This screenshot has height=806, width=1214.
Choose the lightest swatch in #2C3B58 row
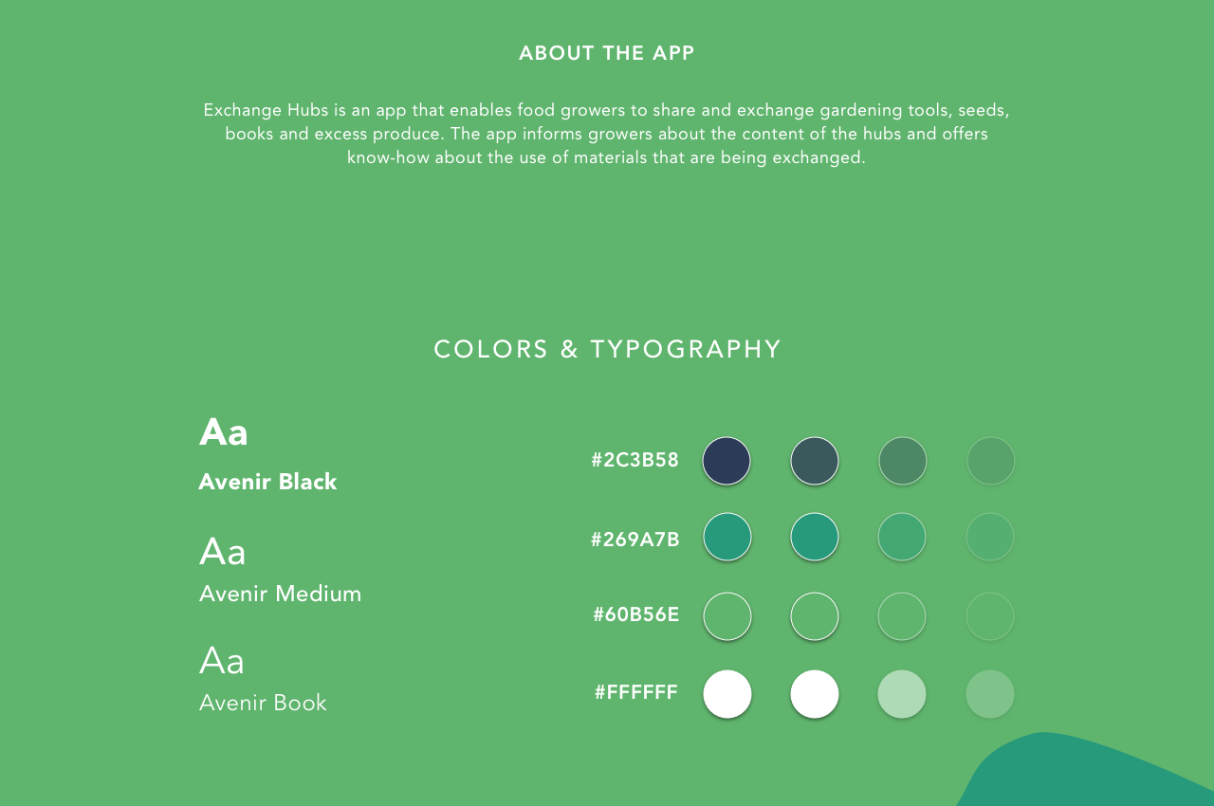pyautogui.click(x=991, y=461)
